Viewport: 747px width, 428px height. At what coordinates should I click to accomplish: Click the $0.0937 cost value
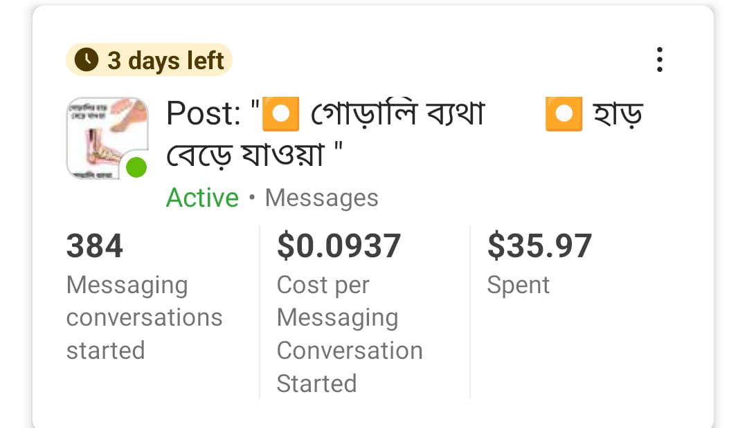339,246
